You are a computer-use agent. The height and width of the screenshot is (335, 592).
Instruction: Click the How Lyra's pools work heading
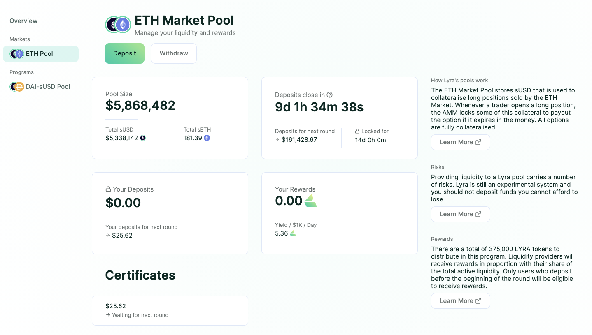[x=460, y=81]
